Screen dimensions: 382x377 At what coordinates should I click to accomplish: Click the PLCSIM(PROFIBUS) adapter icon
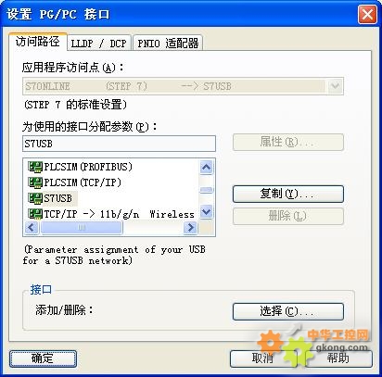(35, 167)
